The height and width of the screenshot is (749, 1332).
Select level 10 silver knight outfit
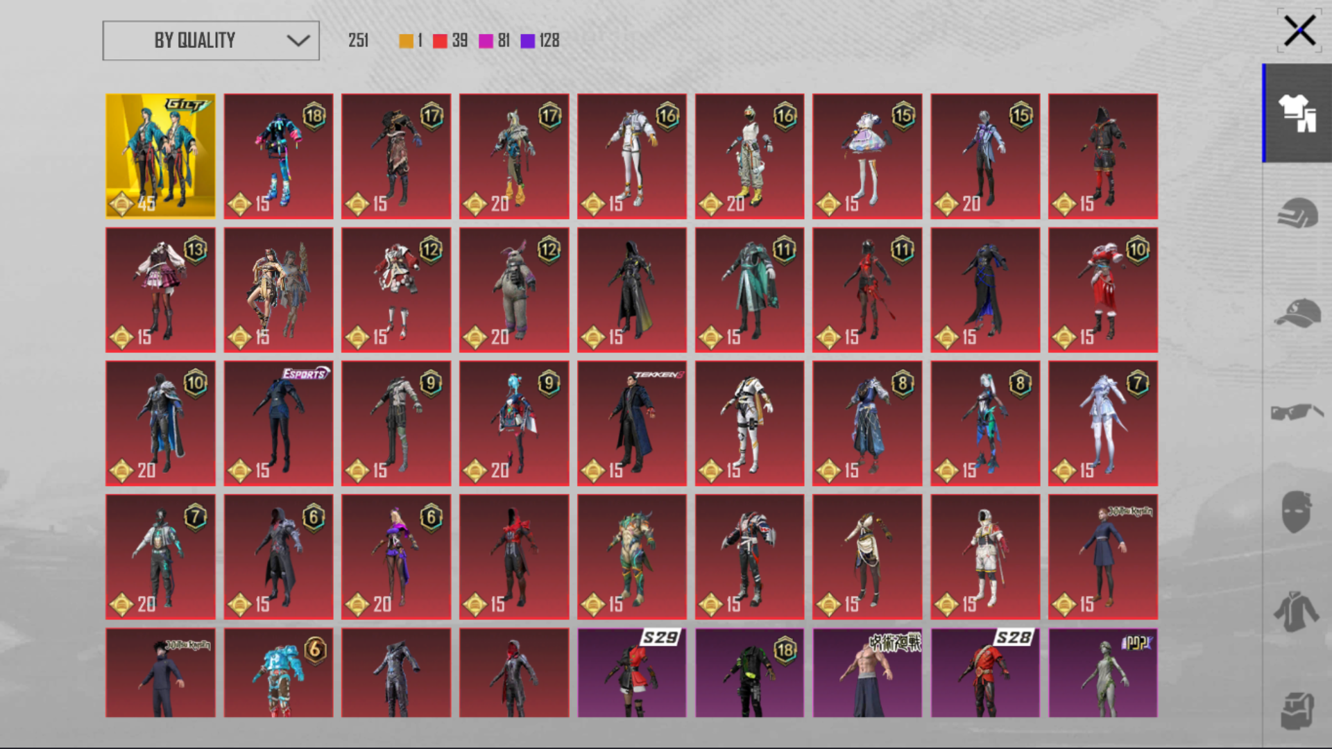pos(160,423)
